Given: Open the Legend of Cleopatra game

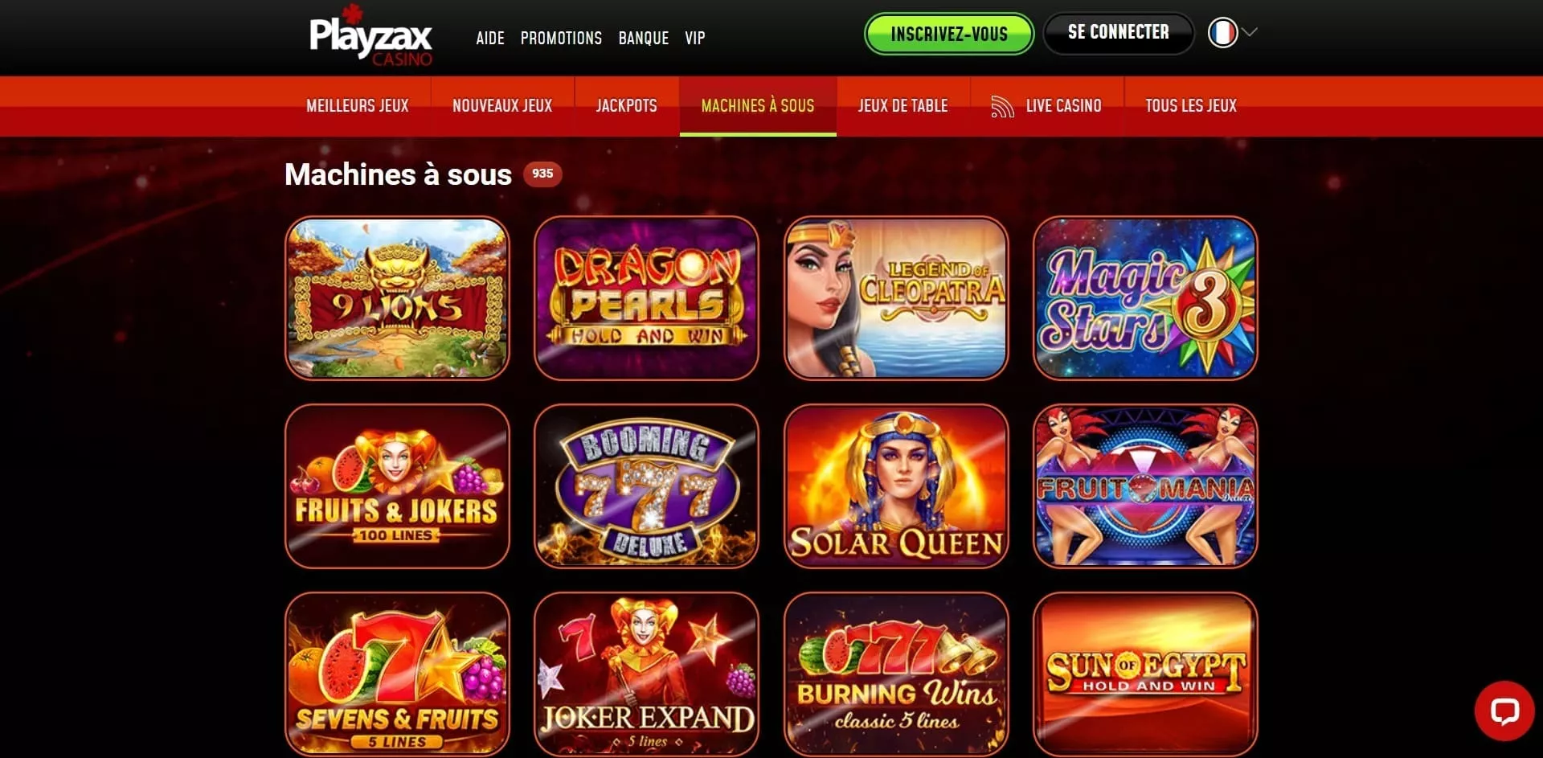Looking at the screenshot, I should (x=896, y=298).
